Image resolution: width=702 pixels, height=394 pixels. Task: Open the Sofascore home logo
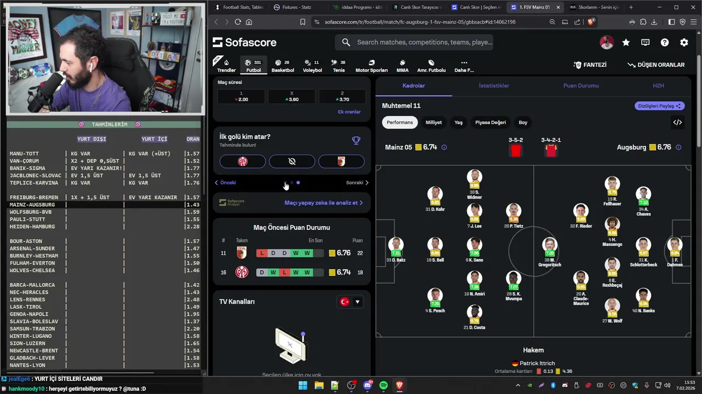(x=245, y=42)
